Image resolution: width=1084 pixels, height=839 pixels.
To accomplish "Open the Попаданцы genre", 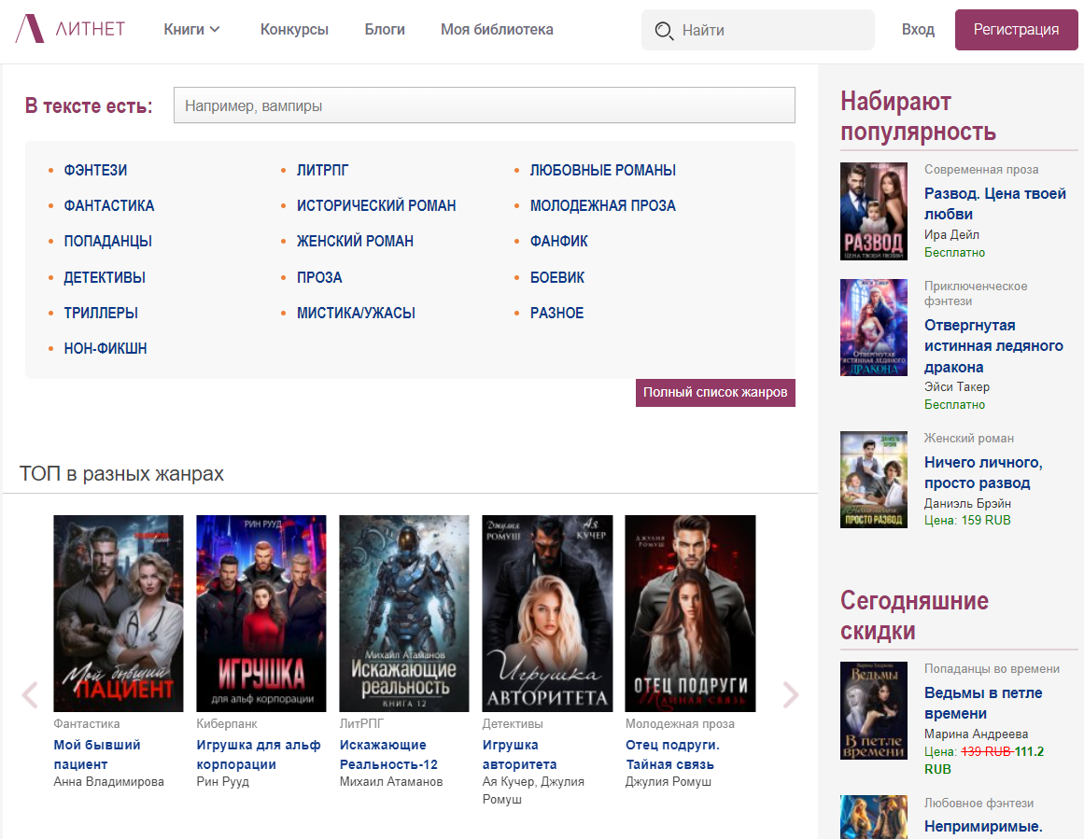I will pos(108,241).
